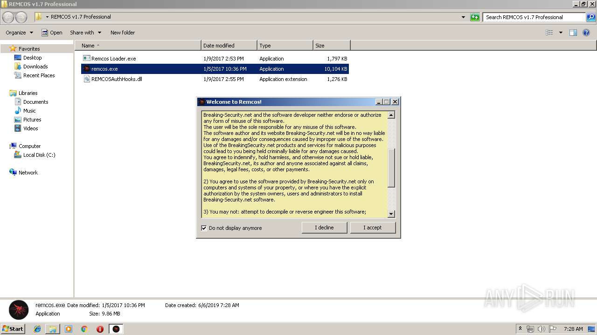Click the volume speaker tray icon

[541, 329]
